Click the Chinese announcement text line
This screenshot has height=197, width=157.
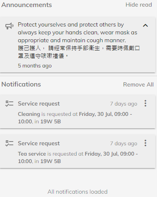(x=79, y=52)
